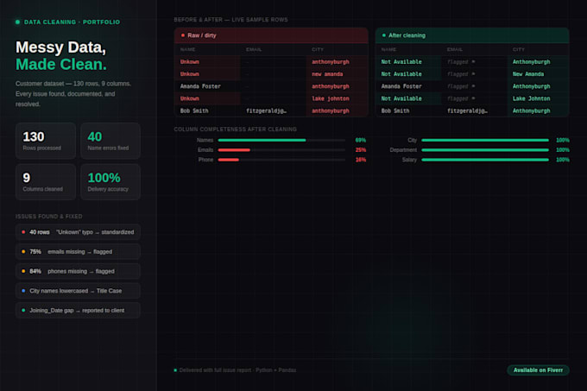Select "flagged" in the cleaned Amanda Foster row

point(458,86)
